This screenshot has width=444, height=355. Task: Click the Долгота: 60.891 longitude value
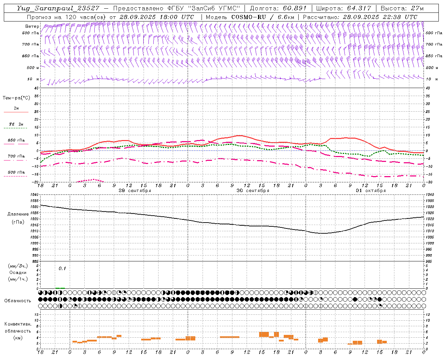pyautogui.click(x=278, y=8)
